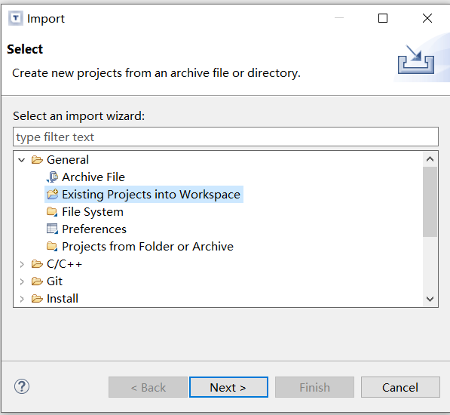
Task: Cancel the Import dialog
Action: (x=400, y=387)
